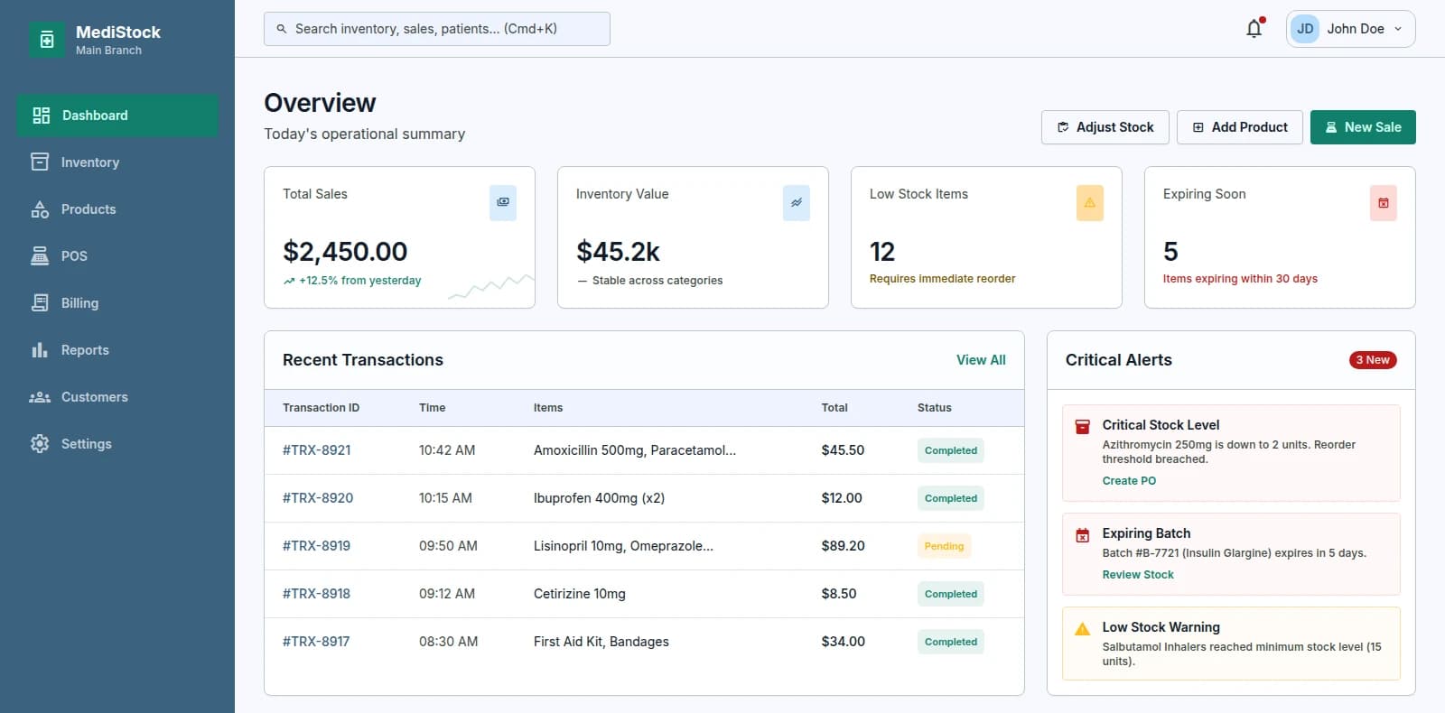The width and height of the screenshot is (1445, 713).
Task: Open the Products section
Action: tap(117, 209)
